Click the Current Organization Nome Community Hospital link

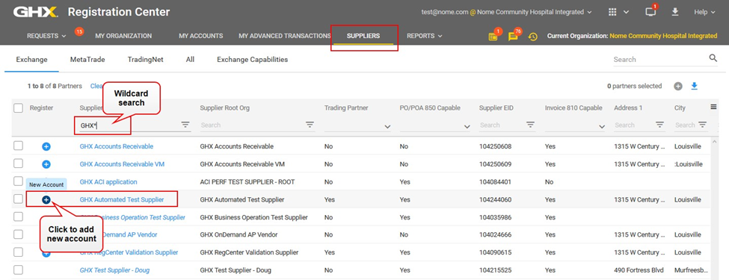point(663,36)
